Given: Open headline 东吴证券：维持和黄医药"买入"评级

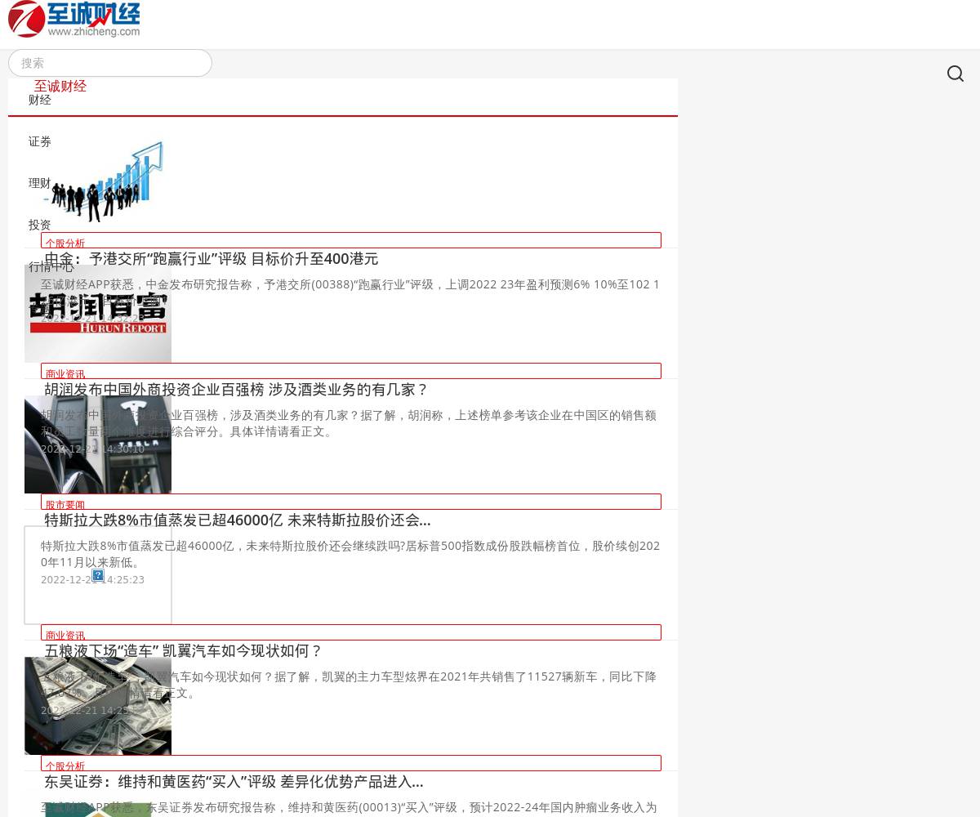Looking at the screenshot, I should point(234,782).
